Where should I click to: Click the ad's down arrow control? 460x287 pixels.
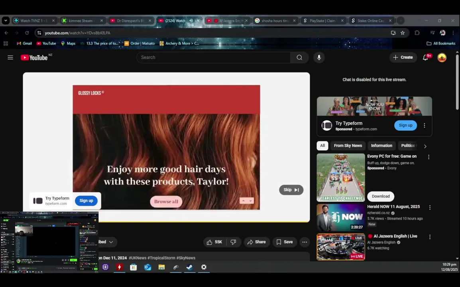click(x=251, y=201)
